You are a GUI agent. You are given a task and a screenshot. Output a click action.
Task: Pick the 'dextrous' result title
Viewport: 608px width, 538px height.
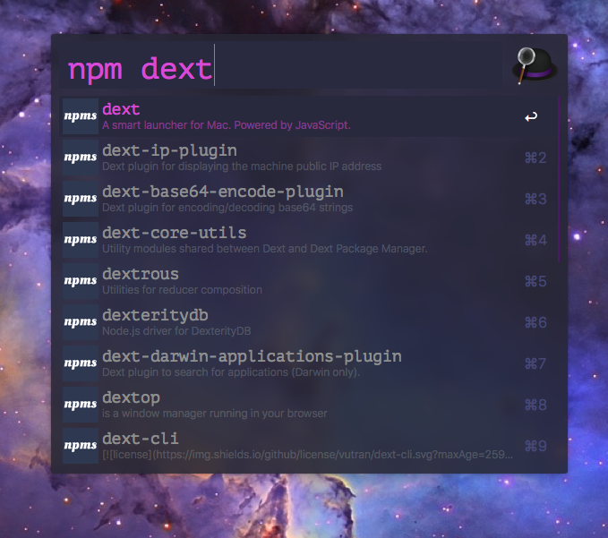[141, 274]
